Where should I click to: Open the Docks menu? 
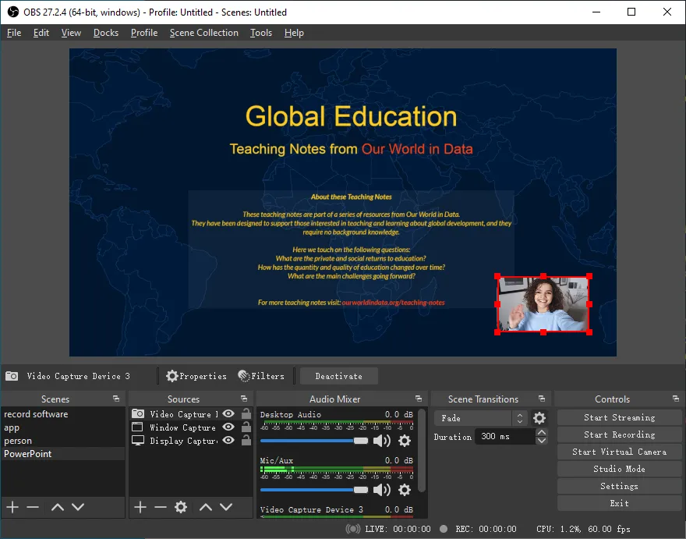(x=106, y=33)
